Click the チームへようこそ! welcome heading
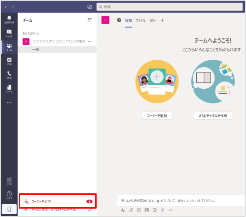 pos(213,40)
